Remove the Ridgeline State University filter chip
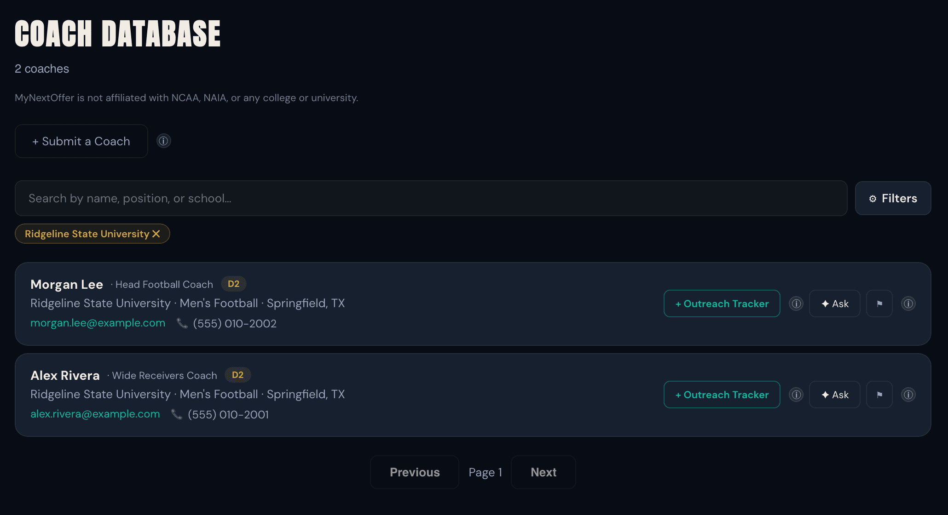 156,234
